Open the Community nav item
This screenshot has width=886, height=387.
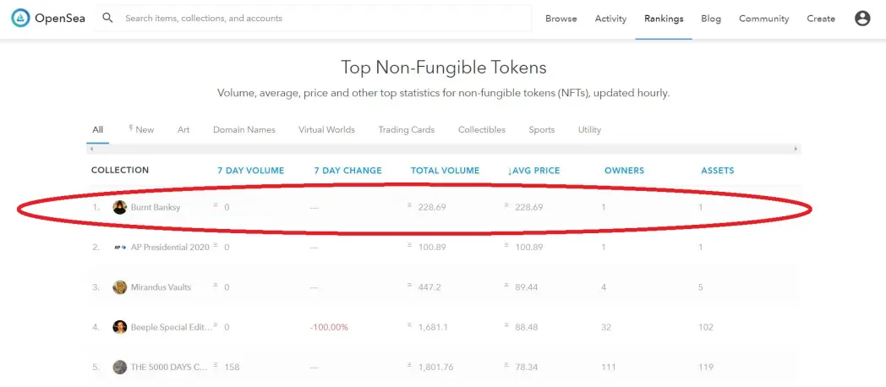(x=764, y=19)
